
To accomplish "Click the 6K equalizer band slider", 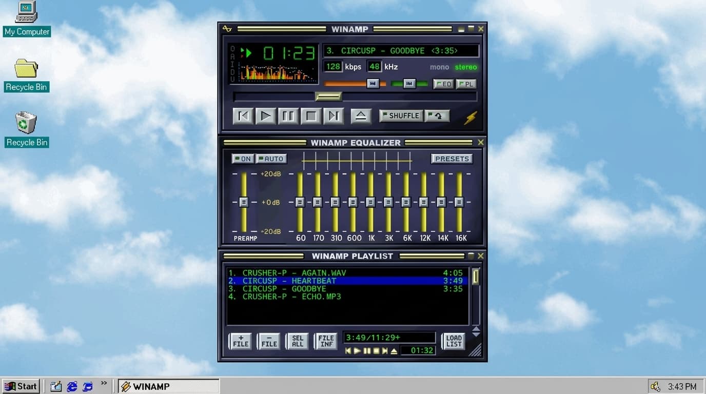I will pyautogui.click(x=406, y=202).
